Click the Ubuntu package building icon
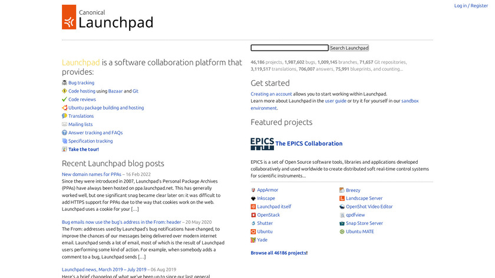495x278 pixels. tap(64, 108)
